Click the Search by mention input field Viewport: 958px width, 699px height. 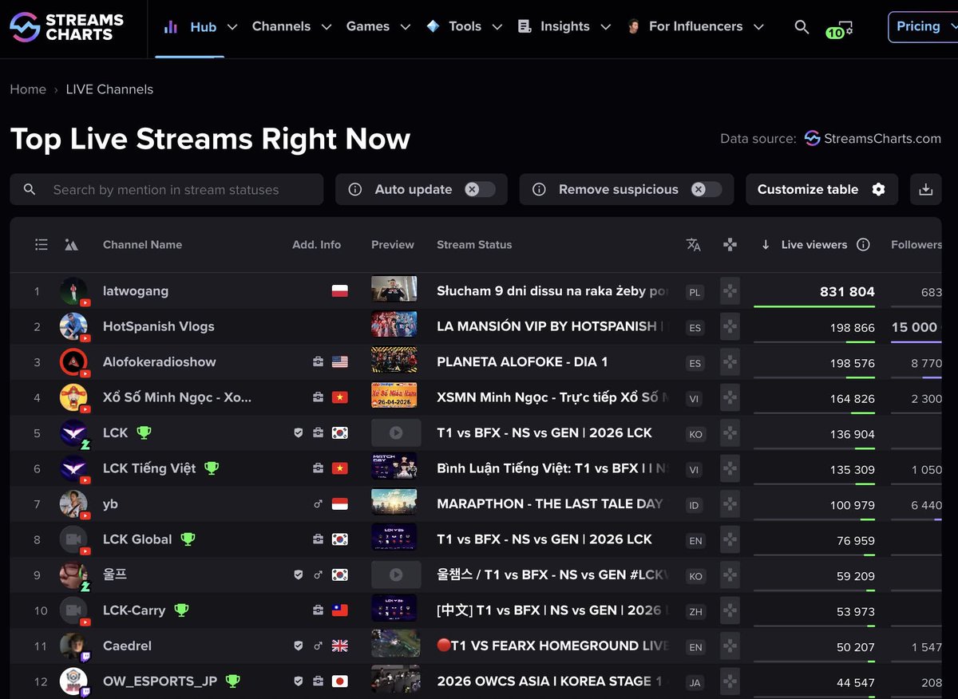point(167,190)
